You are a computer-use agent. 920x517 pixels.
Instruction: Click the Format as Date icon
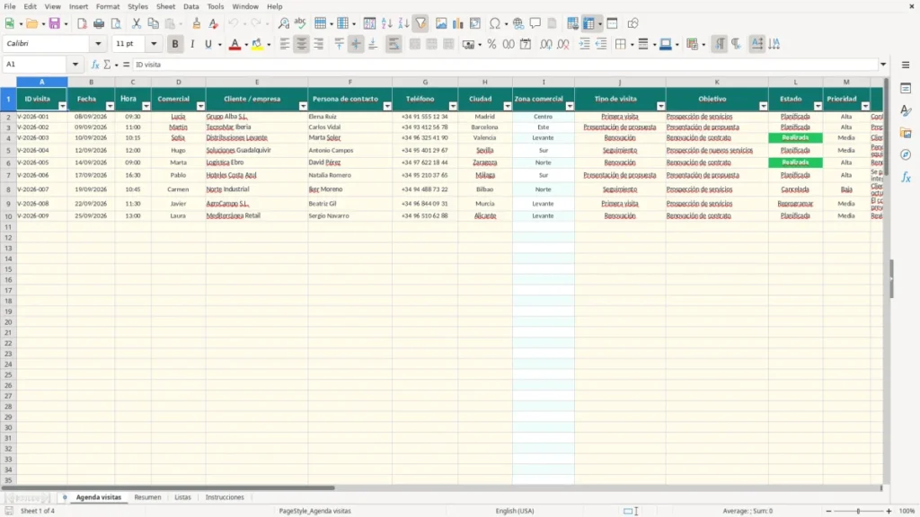526,44
